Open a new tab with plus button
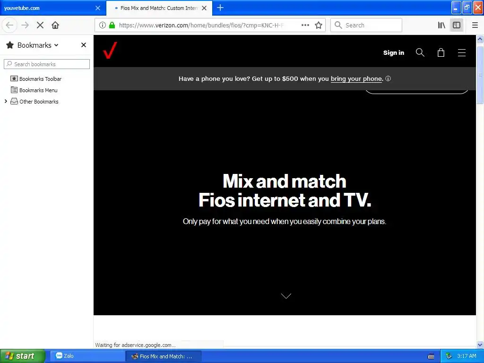 coord(220,8)
